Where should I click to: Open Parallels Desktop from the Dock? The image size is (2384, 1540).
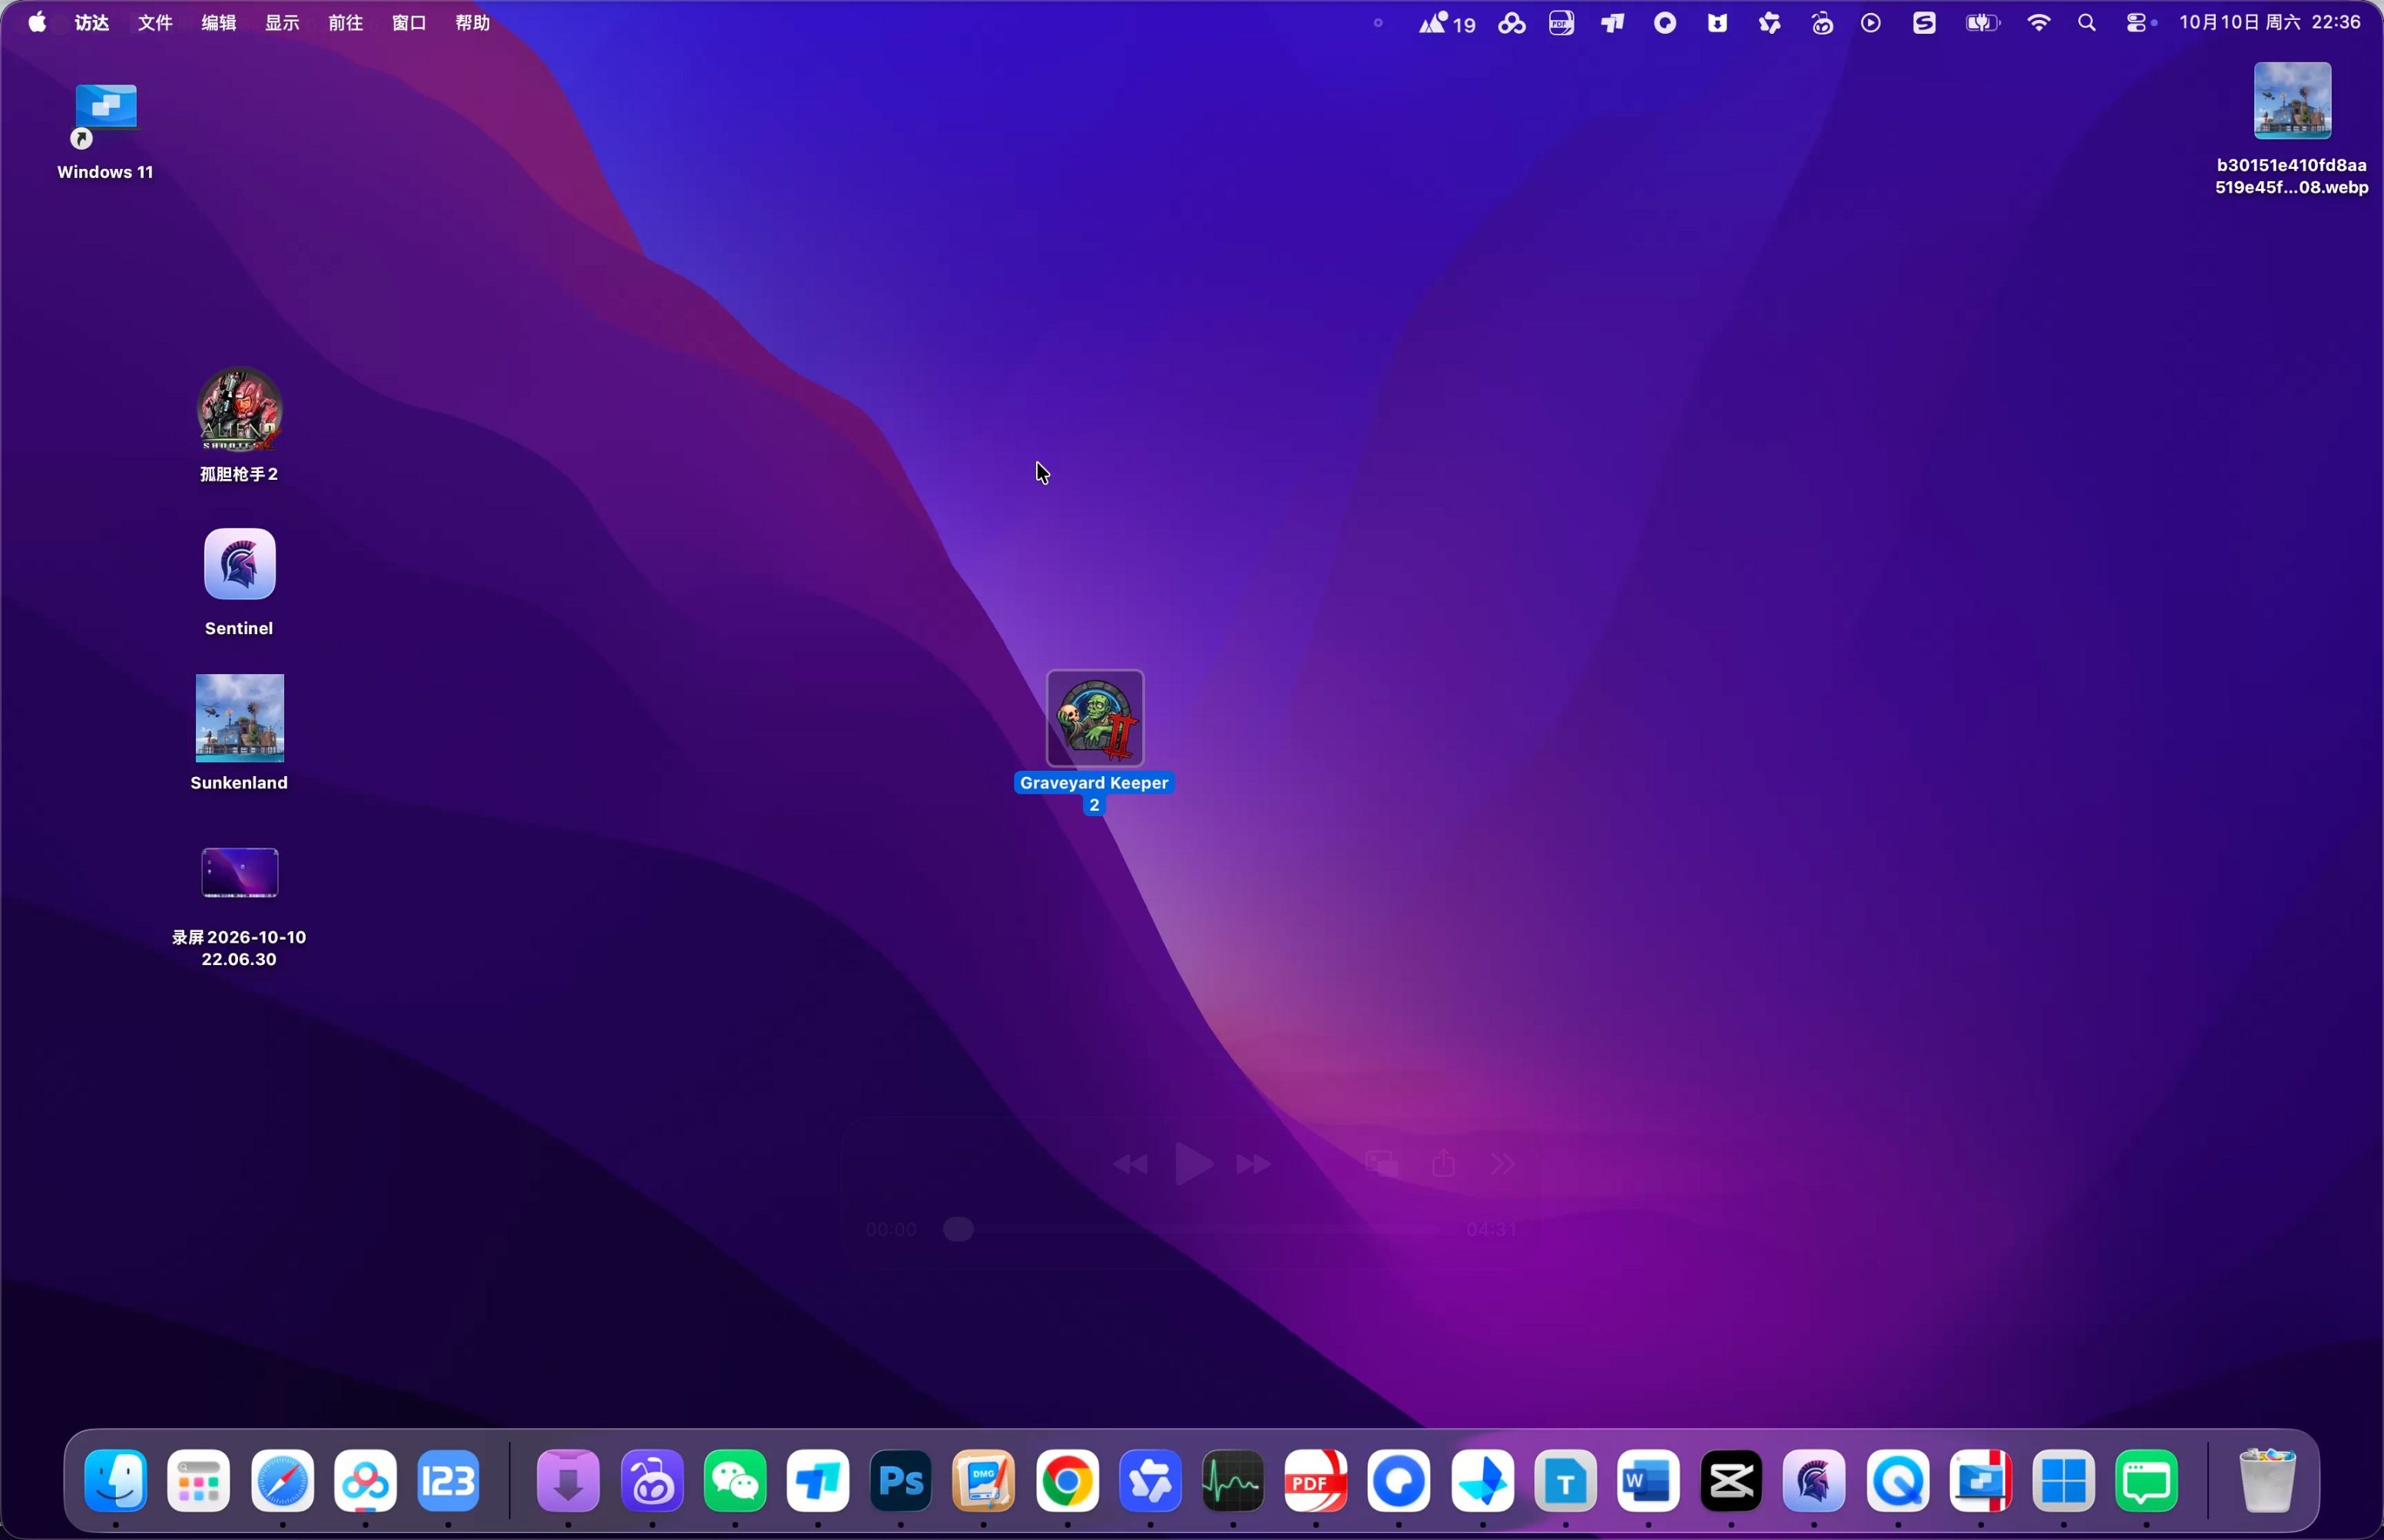[1981, 1481]
